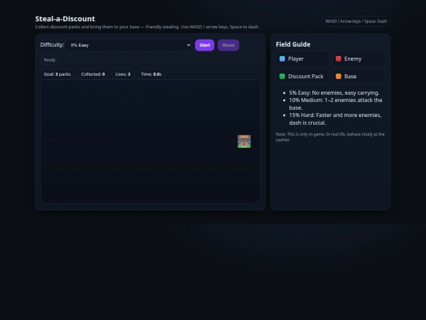Click the blue Player color swatch
Viewport: 426px width, 320px height.
coord(282,58)
